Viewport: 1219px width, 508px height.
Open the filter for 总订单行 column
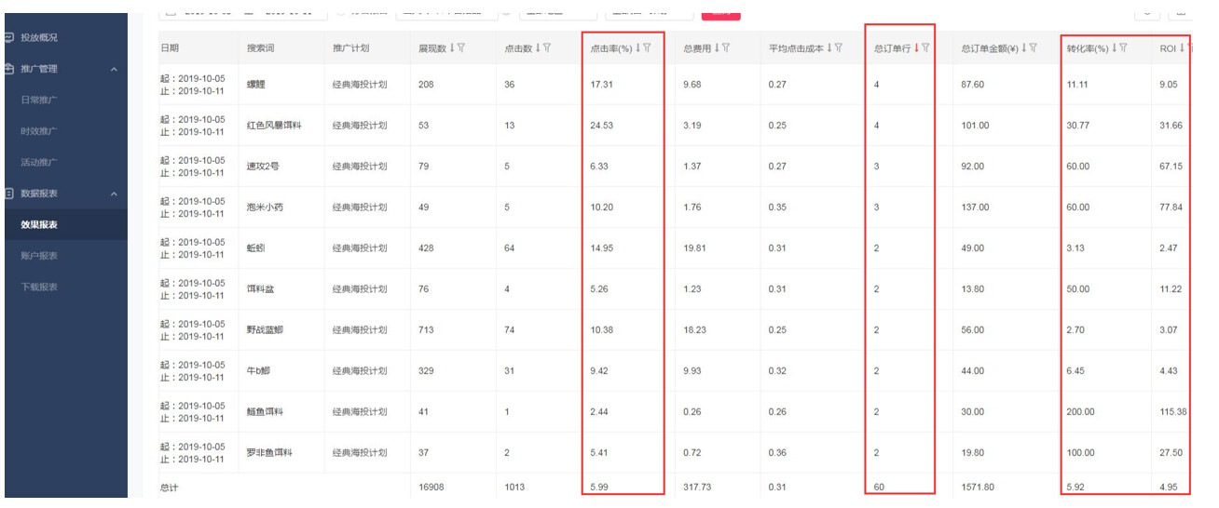pyautogui.click(x=925, y=47)
